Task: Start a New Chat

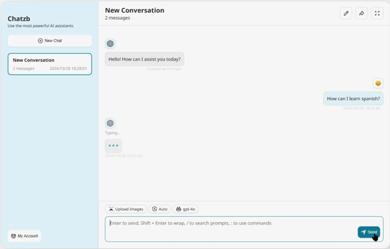Action: (x=50, y=41)
